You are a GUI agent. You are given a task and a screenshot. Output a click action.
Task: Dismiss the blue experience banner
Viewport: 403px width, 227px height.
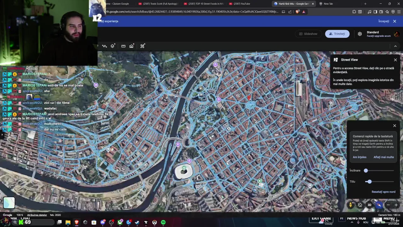(394, 21)
